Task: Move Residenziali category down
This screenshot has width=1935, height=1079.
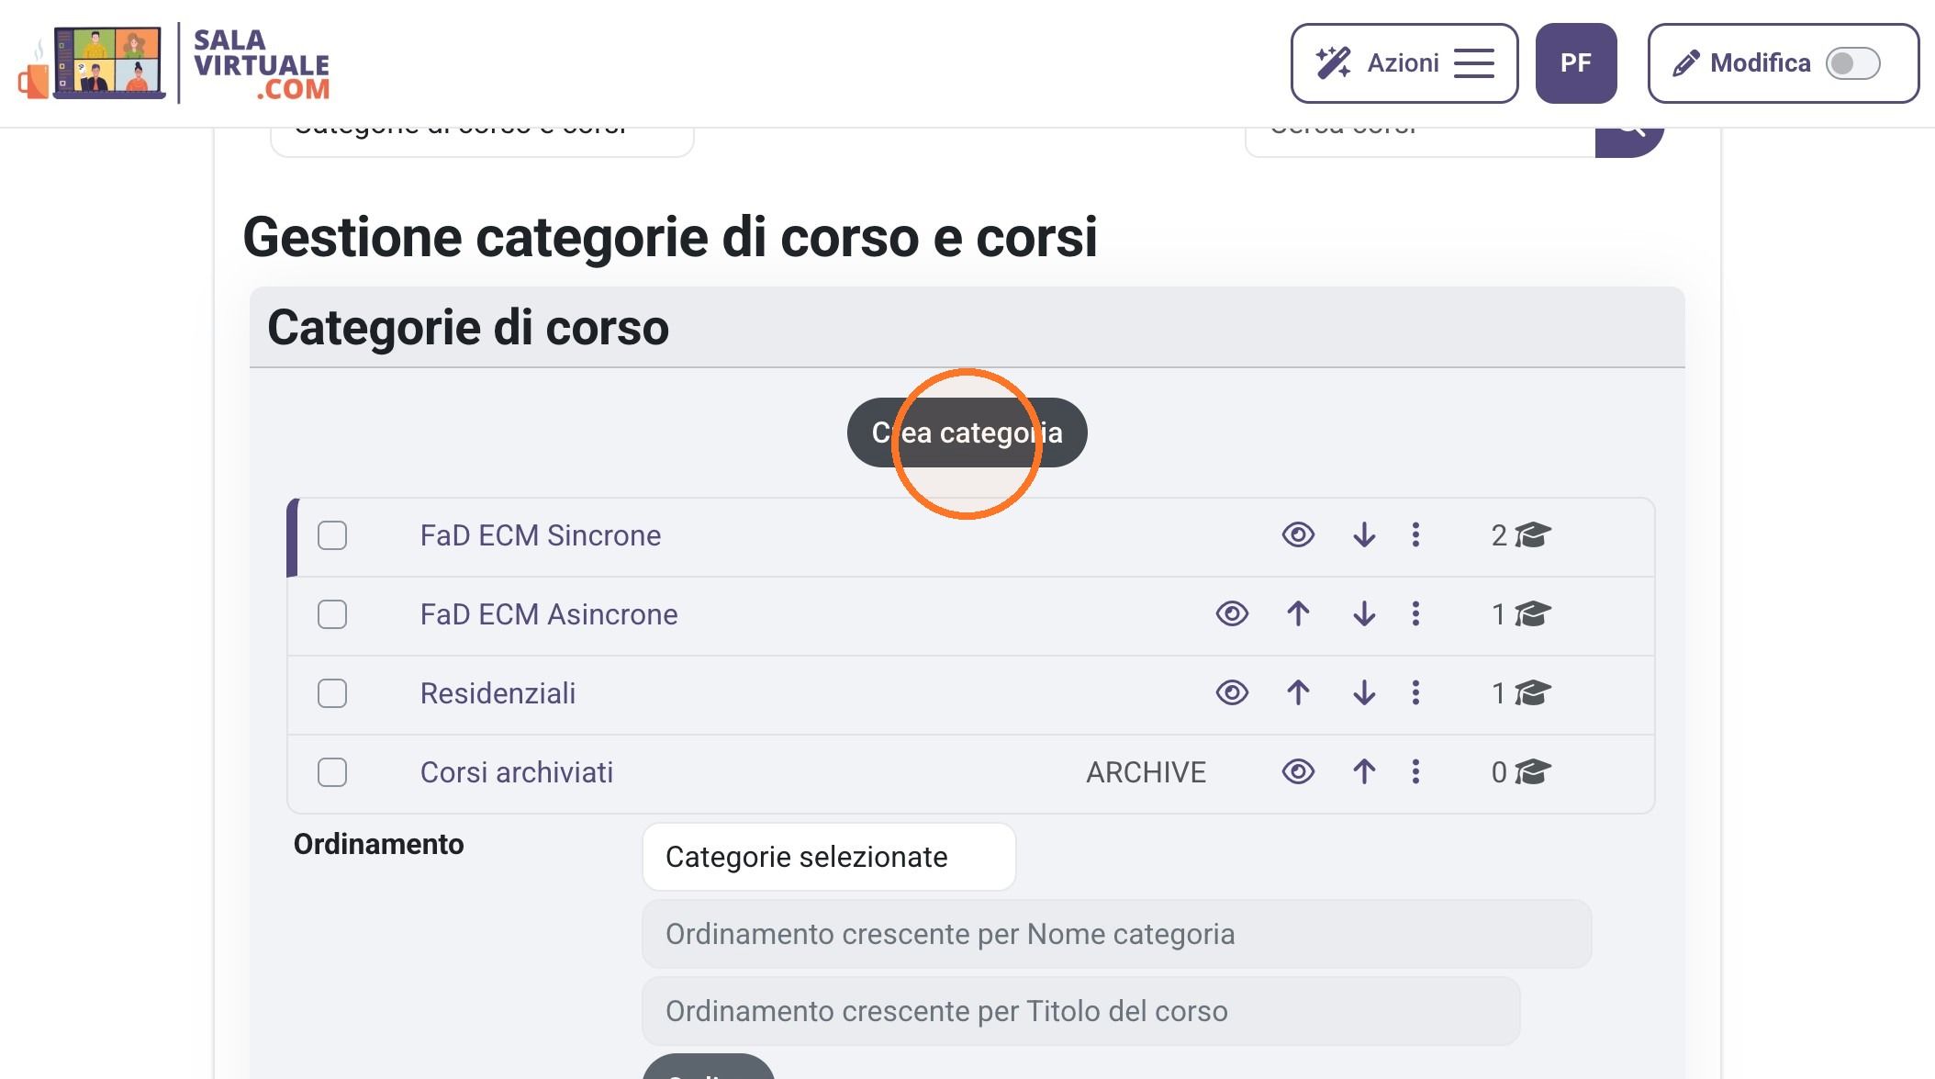Action: coord(1364,692)
